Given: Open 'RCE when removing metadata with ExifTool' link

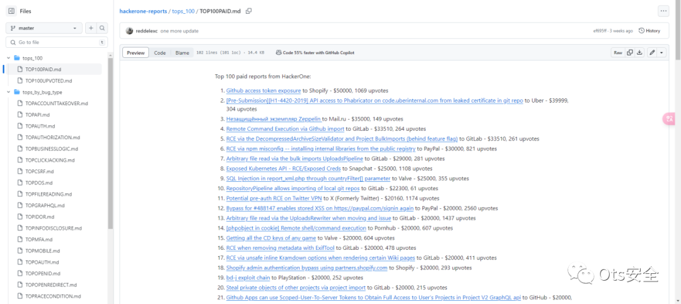Looking at the screenshot, I should 281,248.
